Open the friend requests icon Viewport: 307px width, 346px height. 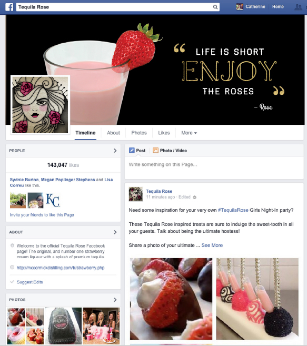click(x=299, y=7)
